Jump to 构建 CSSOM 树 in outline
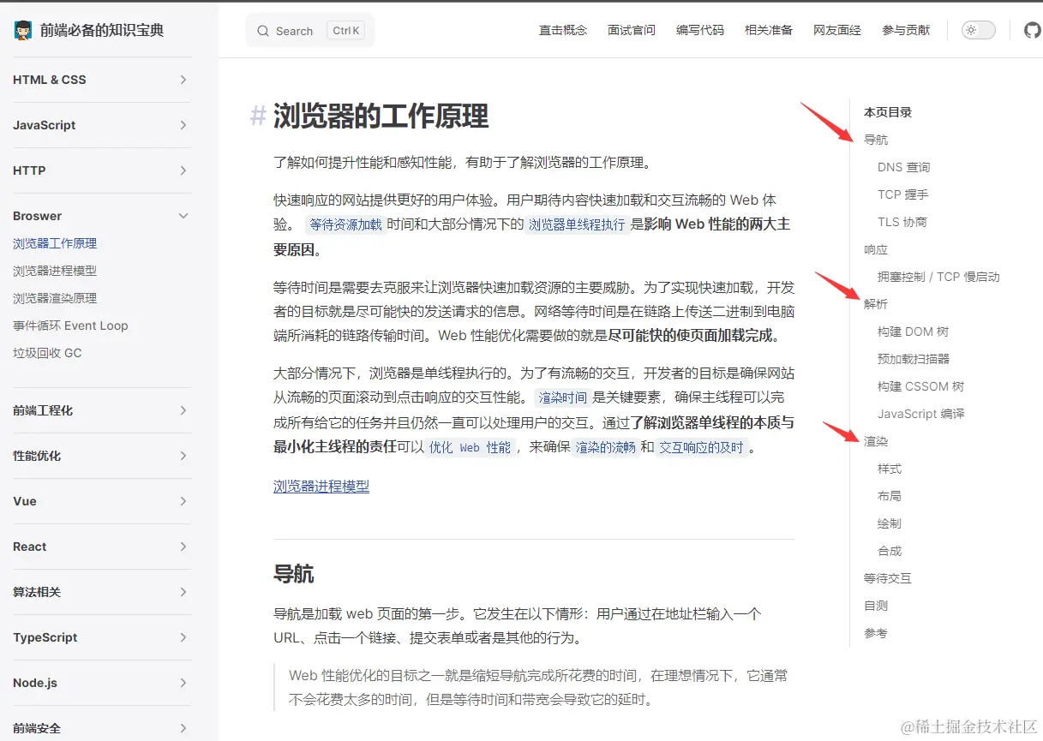Screen dimensions: 1043x741 coord(920,386)
